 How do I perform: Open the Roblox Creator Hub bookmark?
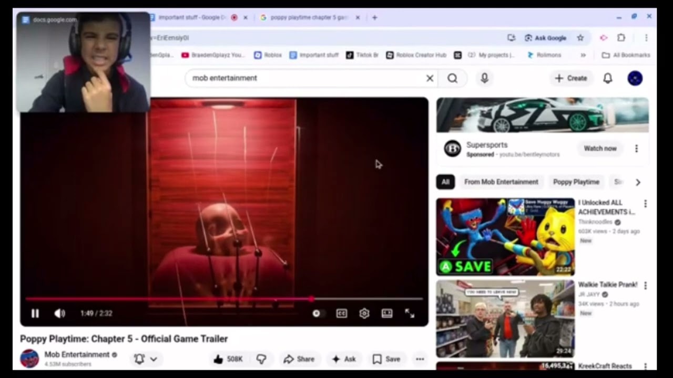coord(416,55)
